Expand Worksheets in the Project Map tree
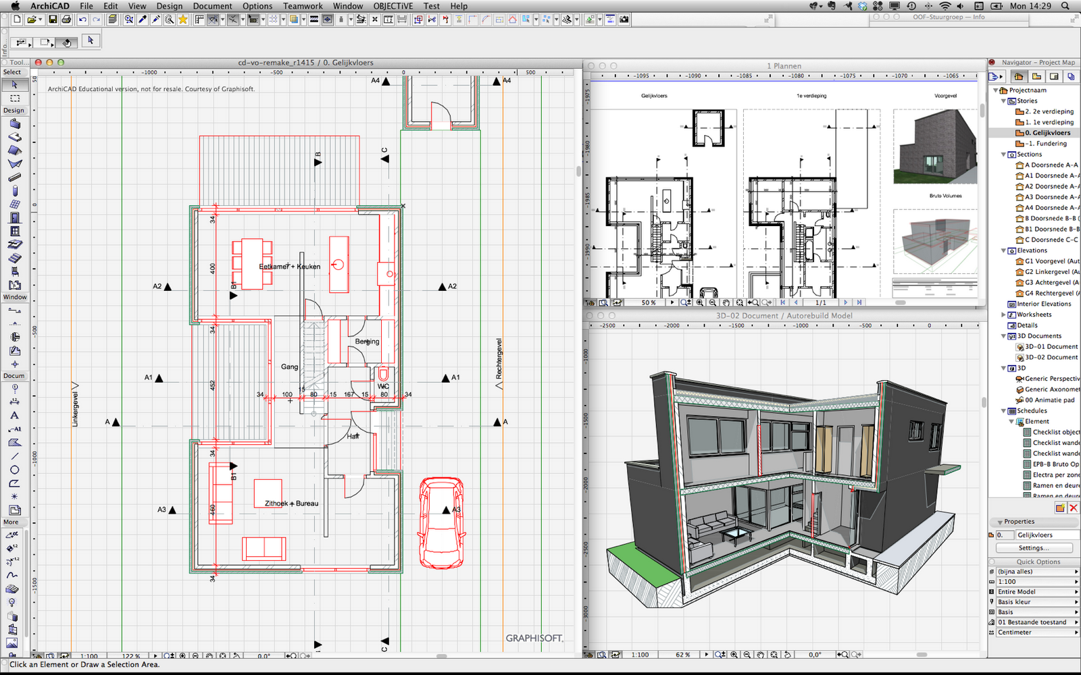The width and height of the screenshot is (1081, 675). pos(1003,314)
